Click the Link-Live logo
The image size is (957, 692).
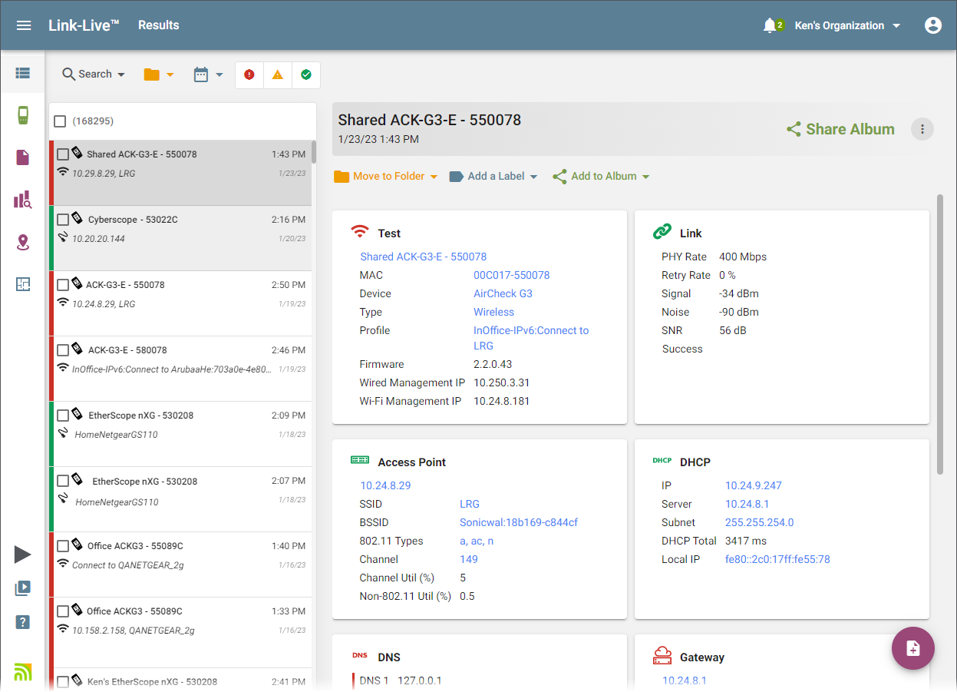(x=84, y=25)
